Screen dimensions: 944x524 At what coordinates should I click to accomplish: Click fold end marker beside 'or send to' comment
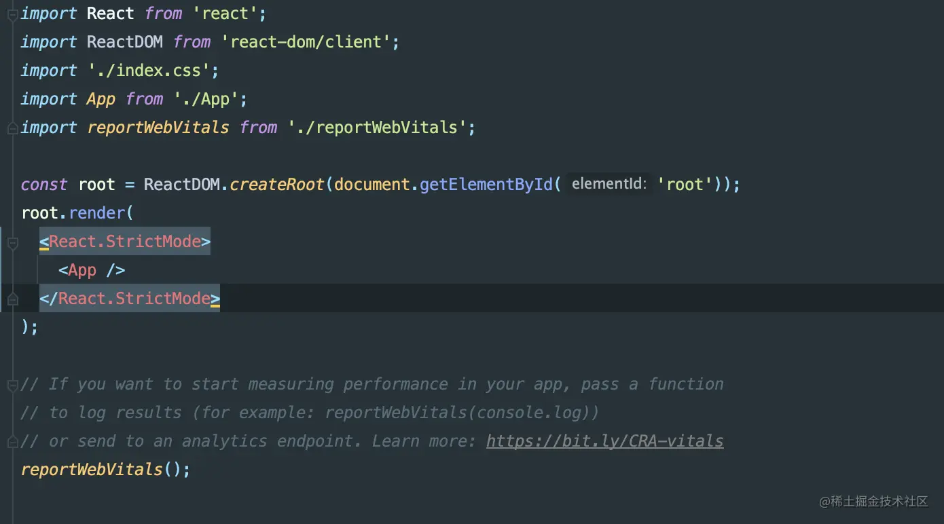tap(12, 442)
